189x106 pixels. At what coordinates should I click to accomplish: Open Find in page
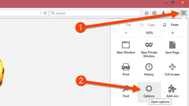[126, 91]
